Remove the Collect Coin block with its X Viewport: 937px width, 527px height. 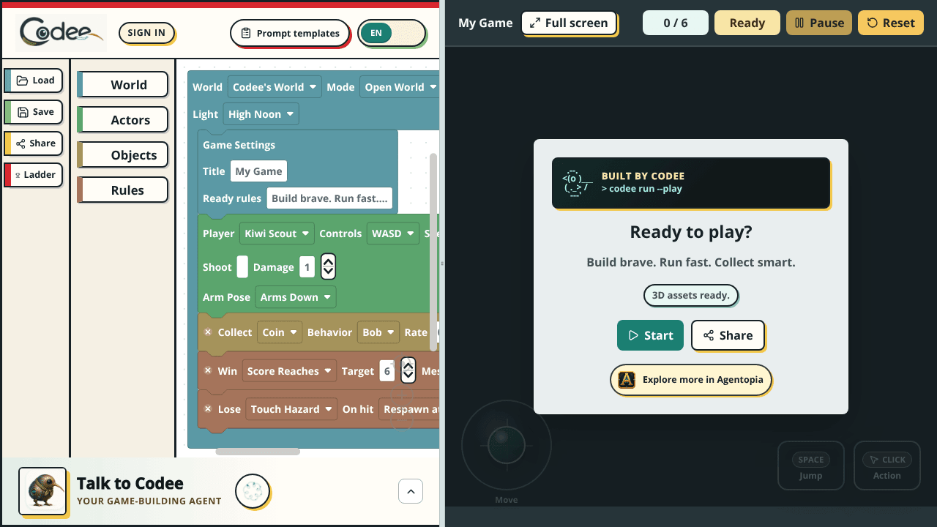(208, 332)
